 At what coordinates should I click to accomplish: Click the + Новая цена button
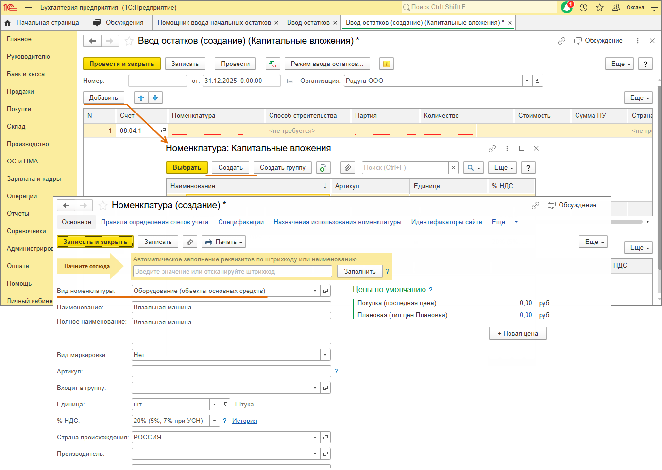(518, 334)
